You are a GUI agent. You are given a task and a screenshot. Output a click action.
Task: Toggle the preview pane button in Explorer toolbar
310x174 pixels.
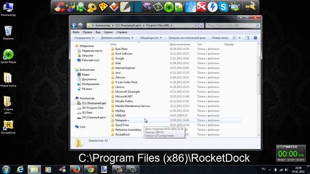pos(247,38)
